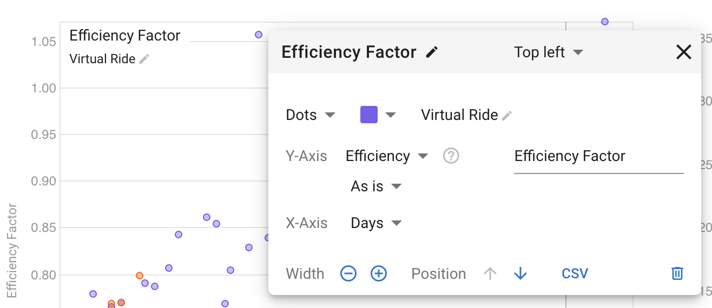
Task: Open the purple series color picker
Action: click(378, 115)
